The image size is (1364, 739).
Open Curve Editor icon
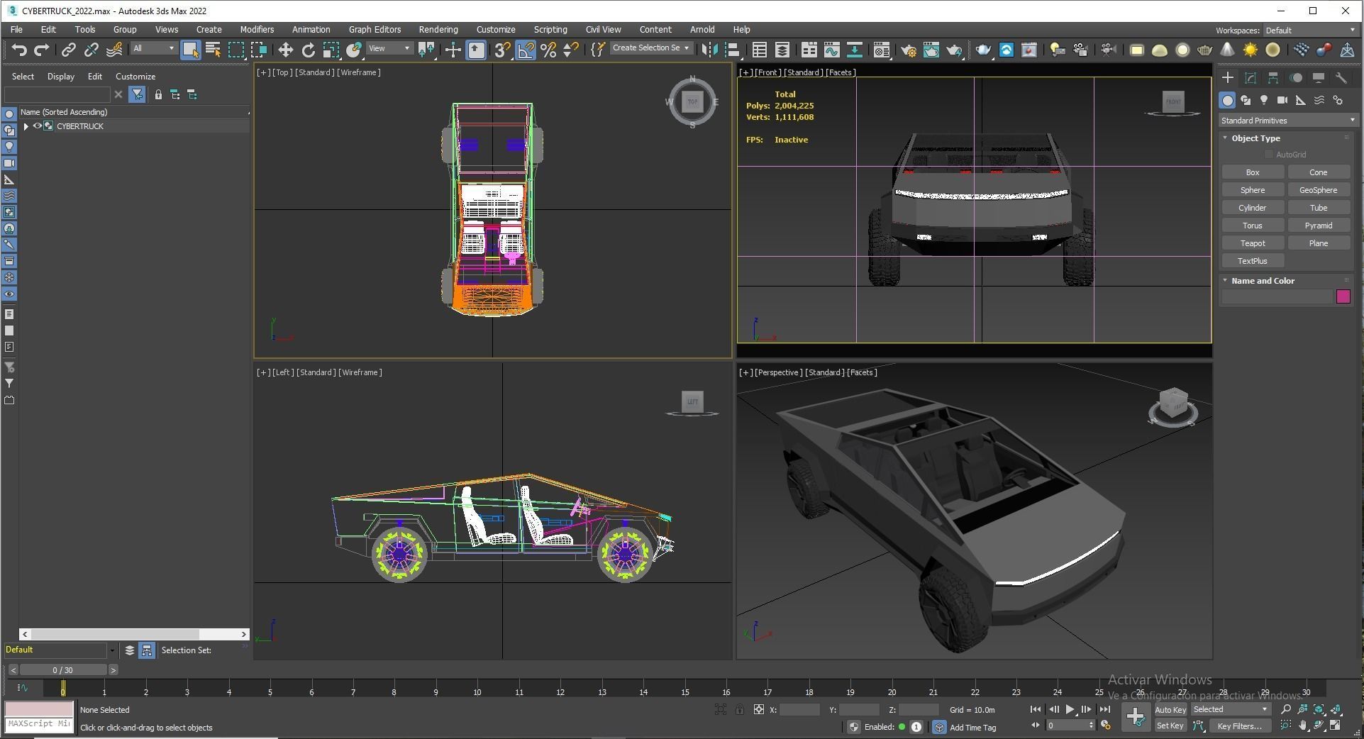[831, 50]
